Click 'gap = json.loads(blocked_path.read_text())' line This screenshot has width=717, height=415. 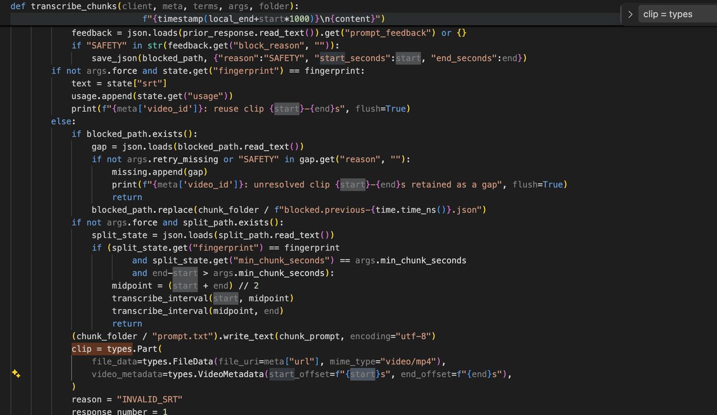point(198,147)
